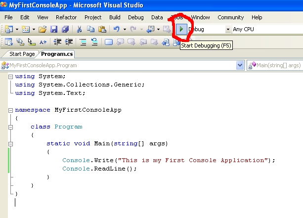Click the text 'using System;'

coord(40,76)
